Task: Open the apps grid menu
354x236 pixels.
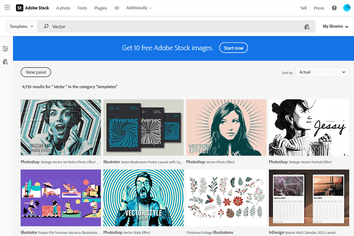Action: 7,8
